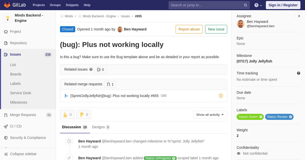This screenshot has height=160, width=305.
Task: Open the Milestones sidebar item
Action: (19, 102)
